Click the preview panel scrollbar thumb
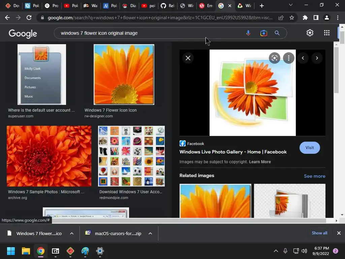345x259 pixels. coord(336,70)
